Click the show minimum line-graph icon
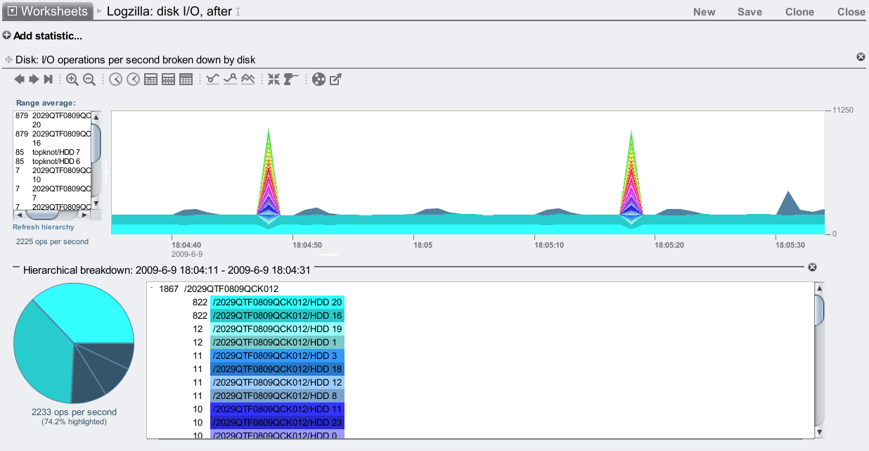869x451 pixels. click(213, 80)
